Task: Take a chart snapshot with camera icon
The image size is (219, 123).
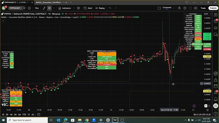Action: [x=196, y=8]
